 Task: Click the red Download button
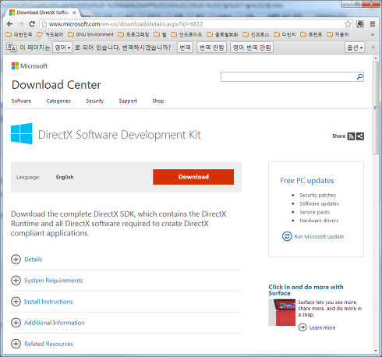click(x=193, y=177)
